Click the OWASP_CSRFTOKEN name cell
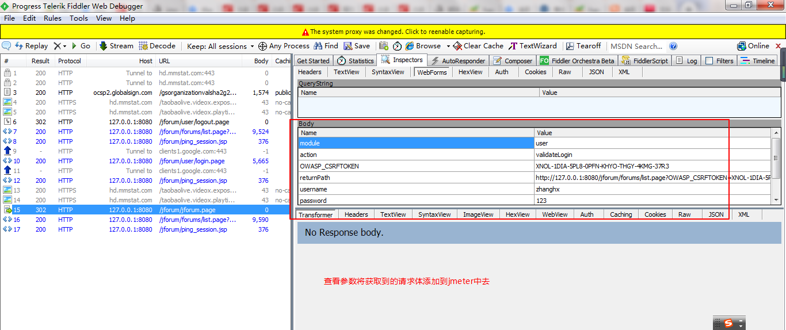 (x=417, y=166)
